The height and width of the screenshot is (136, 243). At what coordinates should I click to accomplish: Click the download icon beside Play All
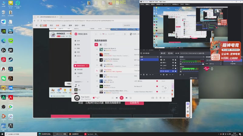[101, 44]
